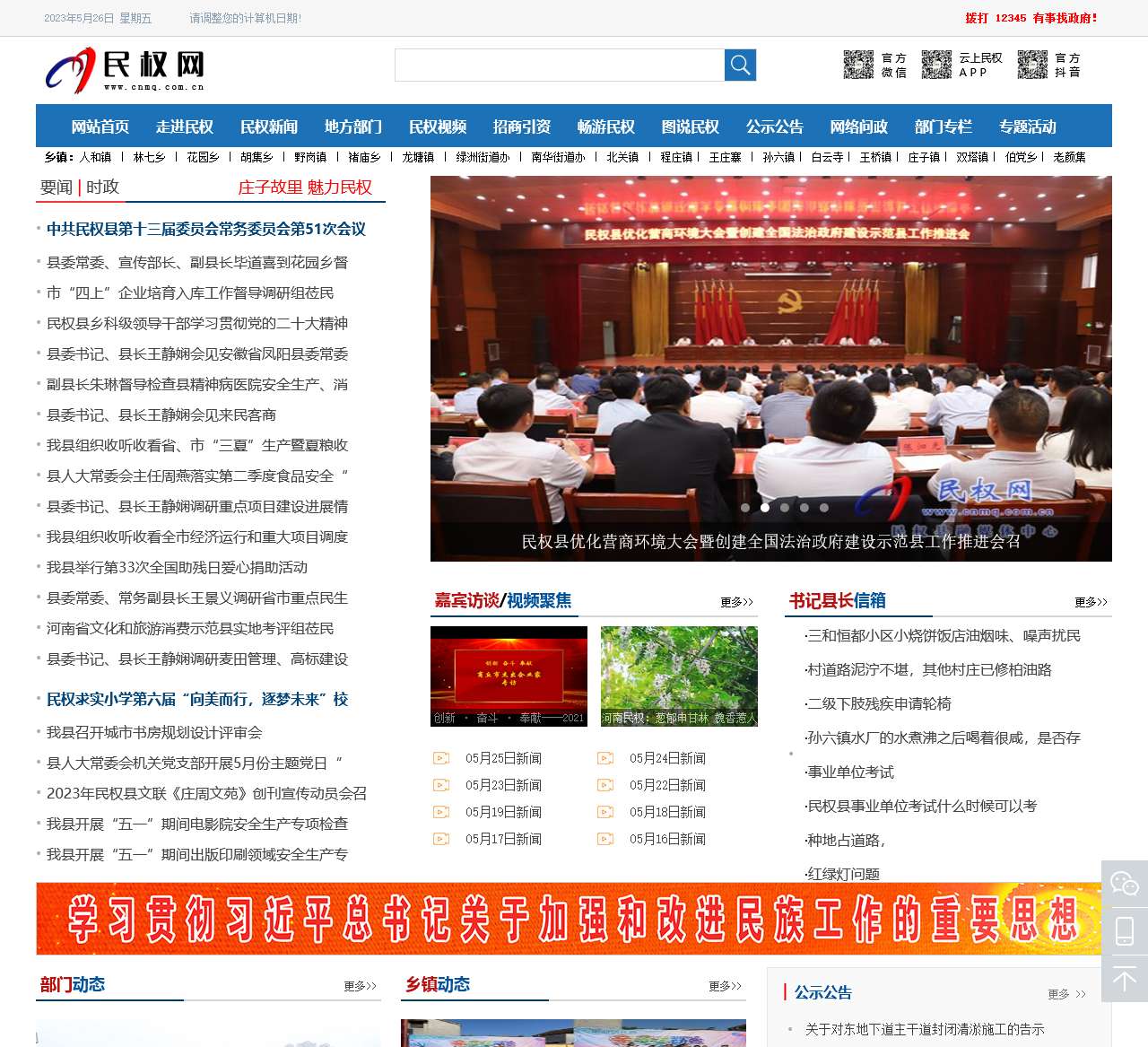This screenshot has height=1047, width=1148.
Task: Open 孙六镇 township link
Action: point(778,157)
